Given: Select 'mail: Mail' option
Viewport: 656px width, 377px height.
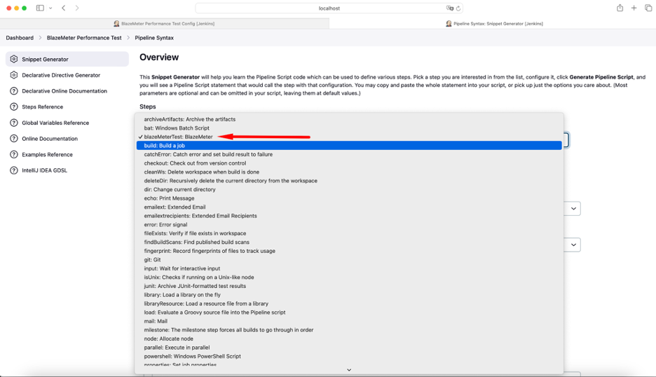Looking at the screenshot, I should (349, 322).
